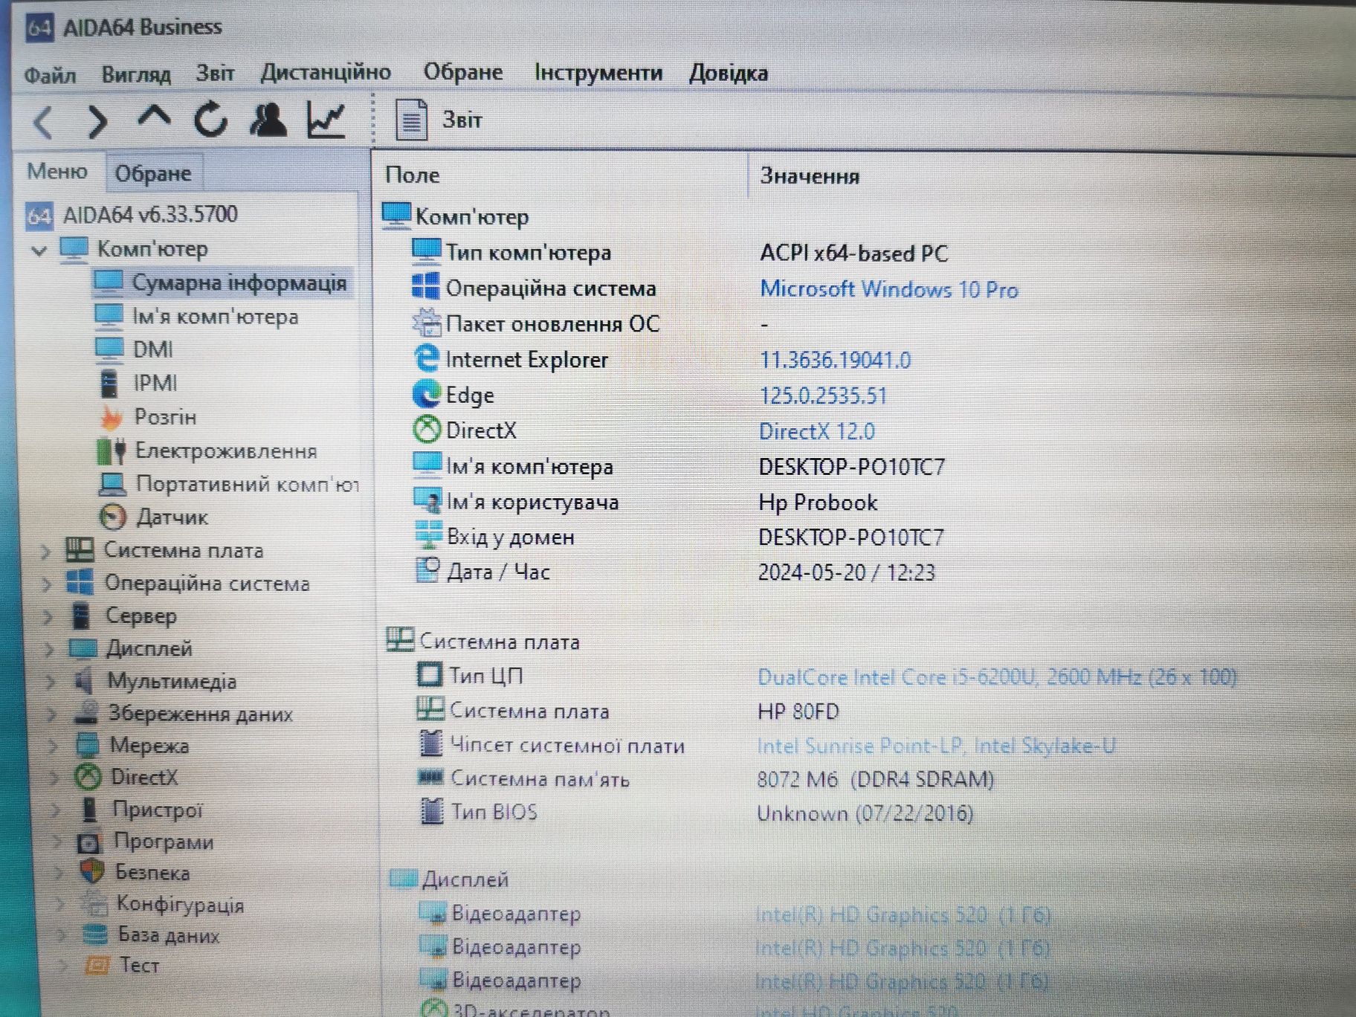Viewport: 1356px width, 1017px height.
Task: Refresh the current page
Action: tap(210, 119)
